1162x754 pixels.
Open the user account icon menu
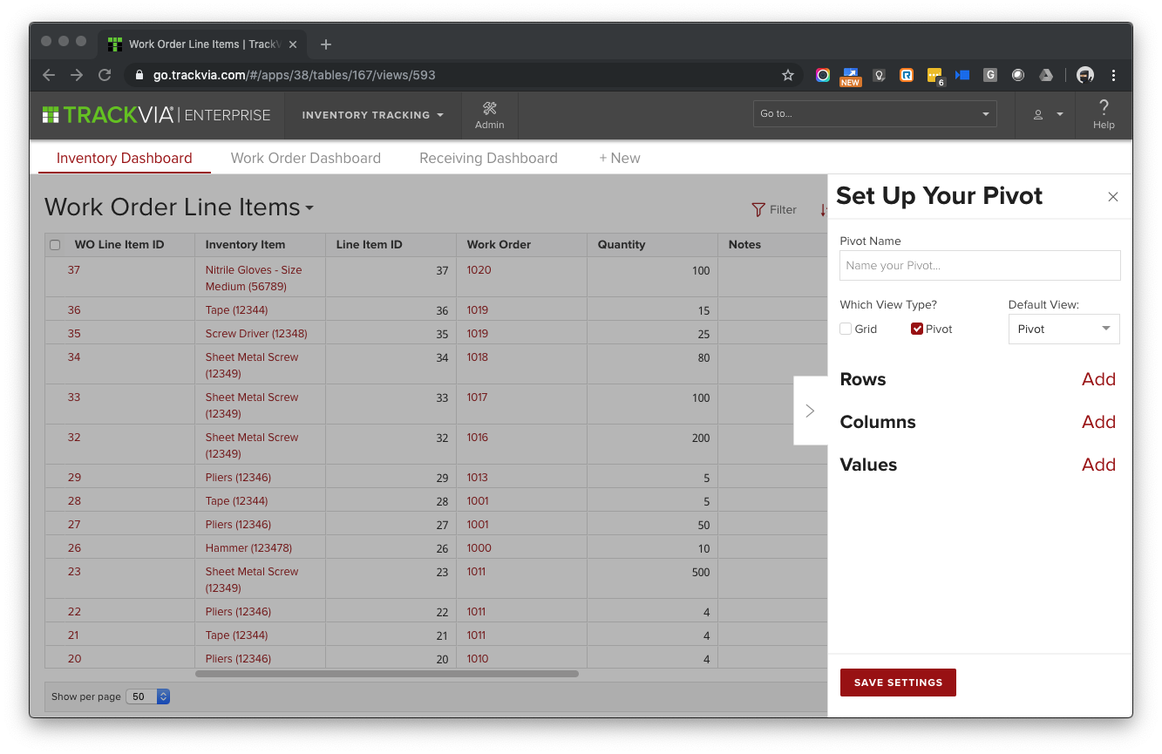coord(1038,115)
